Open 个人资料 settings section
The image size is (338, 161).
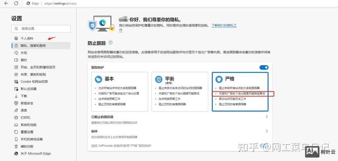click(41, 38)
